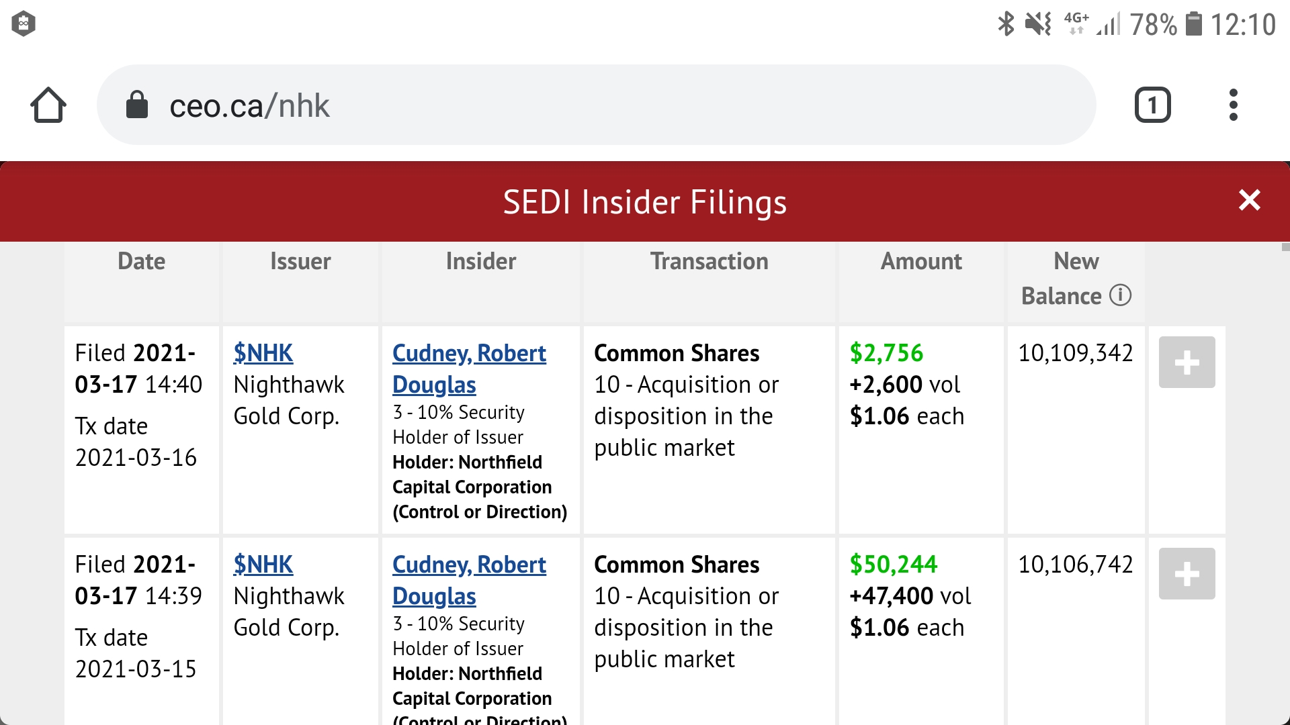Tap the New Balance info icon
Viewport: 1290px width, 725px height.
(1120, 295)
